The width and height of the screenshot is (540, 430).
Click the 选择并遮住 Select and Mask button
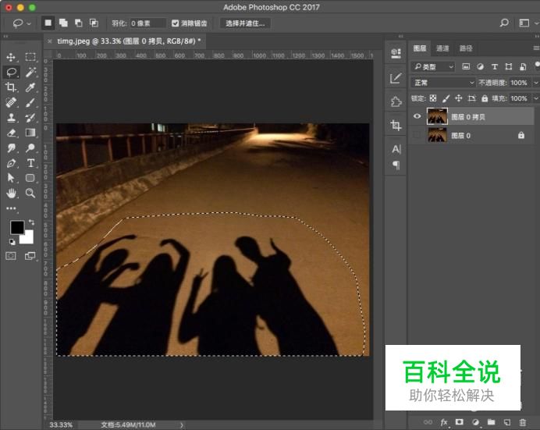coord(245,23)
